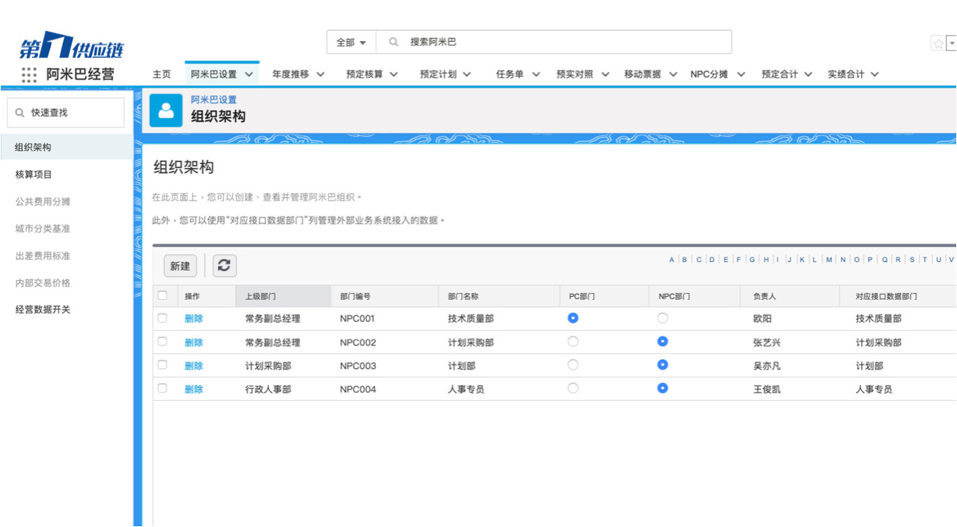Open the app launcher dots grid
957x527 pixels.
[29, 74]
